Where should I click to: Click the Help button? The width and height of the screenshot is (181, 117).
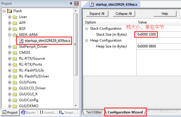click(x=165, y=14)
